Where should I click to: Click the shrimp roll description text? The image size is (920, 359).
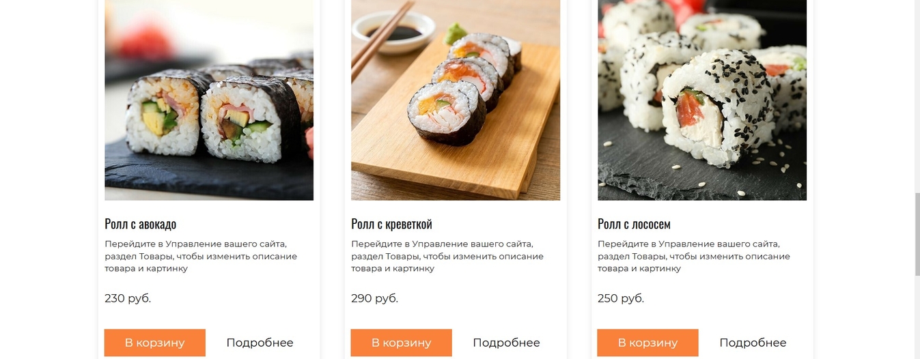click(x=447, y=256)
